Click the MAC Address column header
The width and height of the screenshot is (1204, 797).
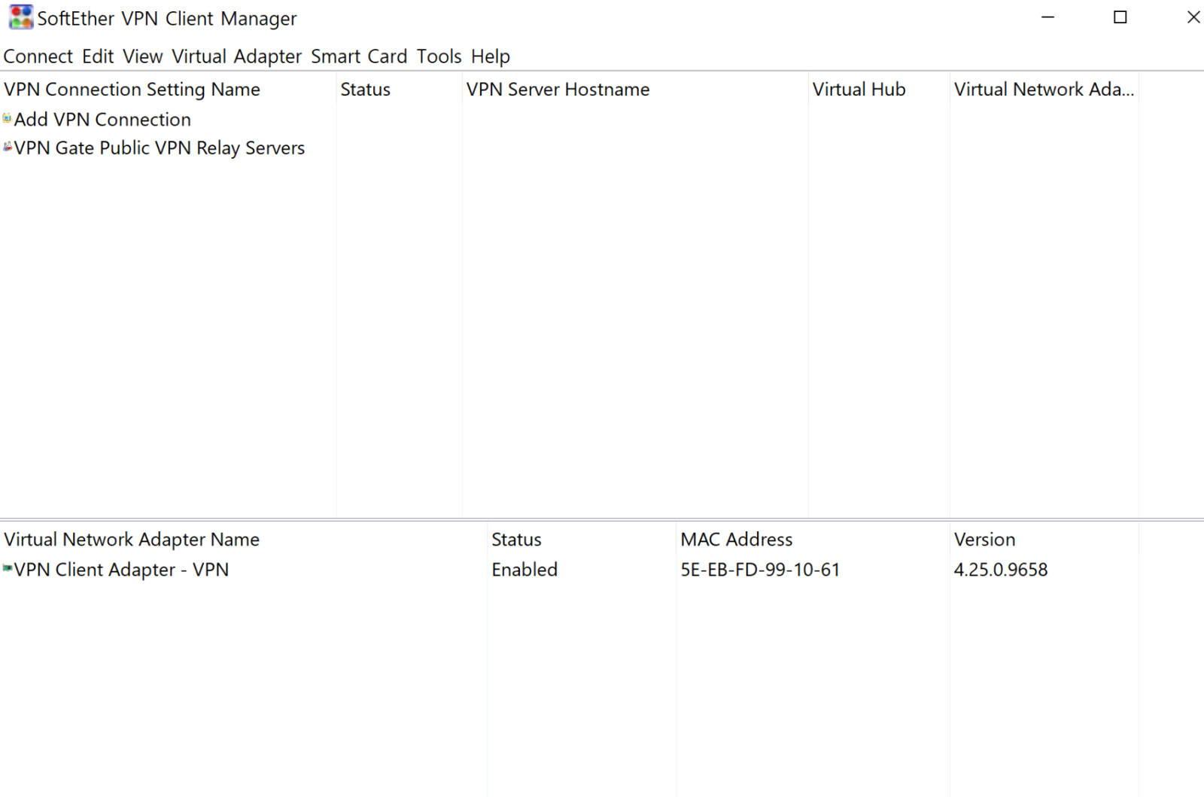tap(736, 540)
